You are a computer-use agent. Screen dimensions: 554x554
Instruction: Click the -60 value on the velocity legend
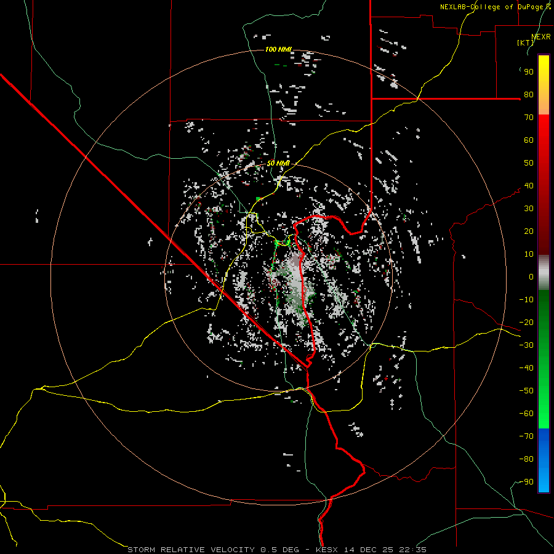[526, 414]
